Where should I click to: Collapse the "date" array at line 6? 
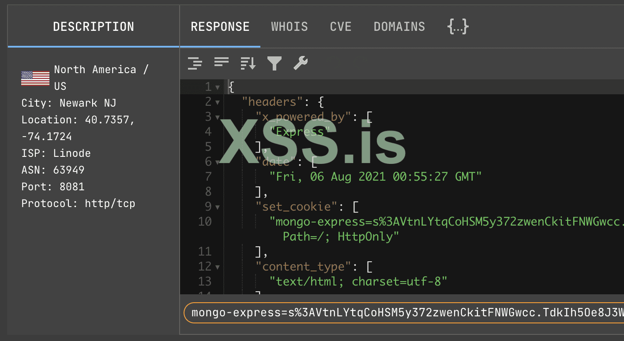(218, 162)
